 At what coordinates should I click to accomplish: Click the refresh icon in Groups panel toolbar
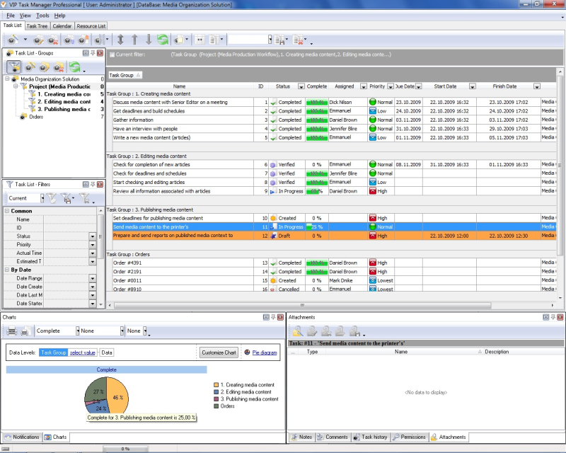pyautogui.click(x=74, y=67)
